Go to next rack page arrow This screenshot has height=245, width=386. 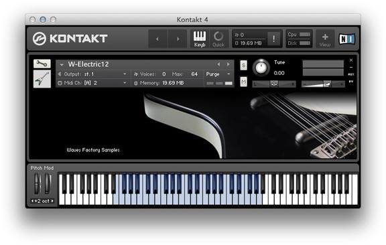tap(178, 39)
